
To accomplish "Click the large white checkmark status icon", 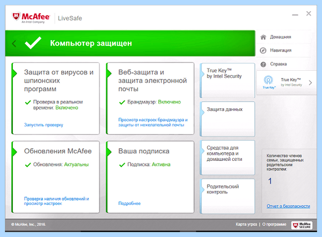I will [33, 43].
